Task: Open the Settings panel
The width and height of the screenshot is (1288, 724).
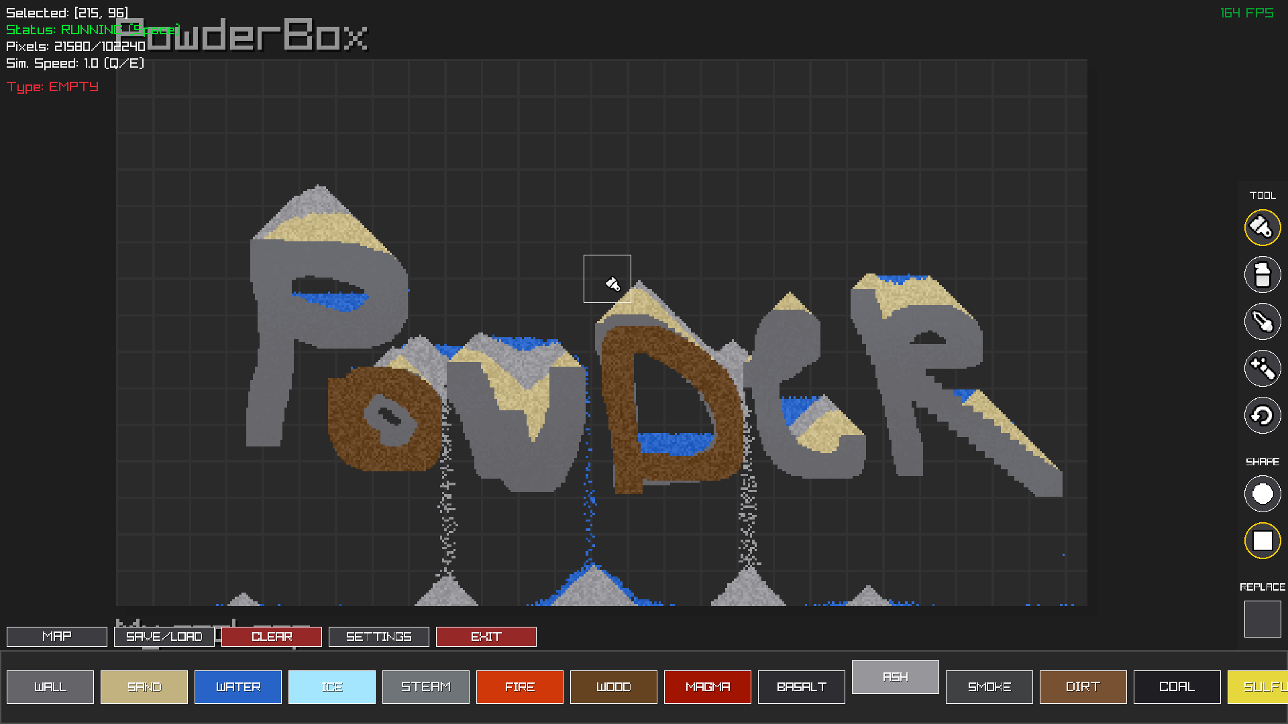Action: pyautogui.click(x=379, y=636)
